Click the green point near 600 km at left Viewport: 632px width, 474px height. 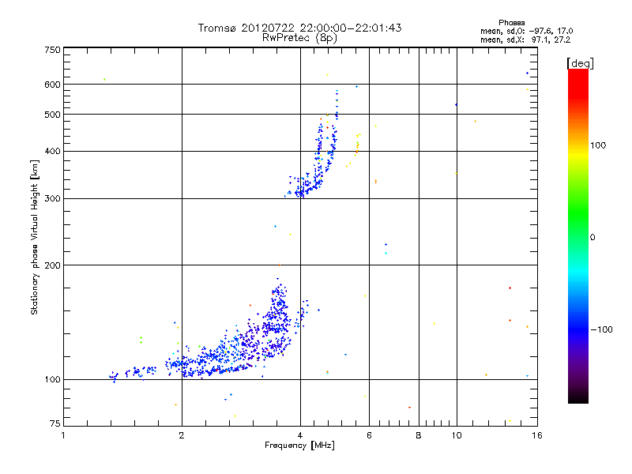[x=104, y=80]
